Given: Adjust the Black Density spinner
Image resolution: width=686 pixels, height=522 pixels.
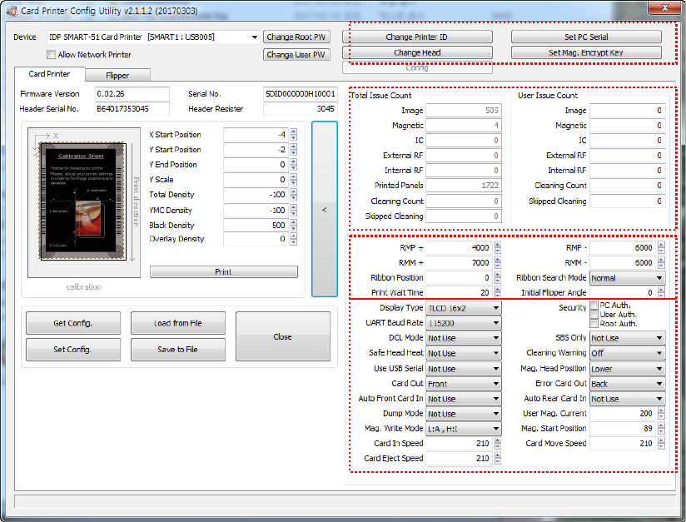Looking at the screenshot, I should 293,225.
